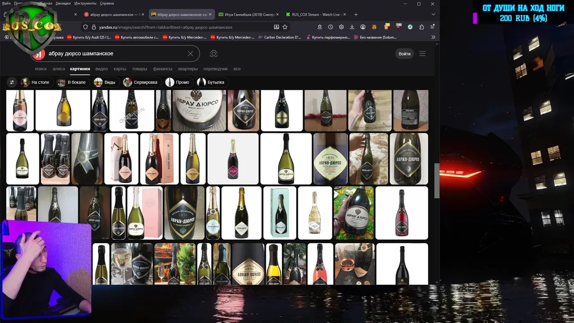Open the bottle with turquoise gift box thumbnail
The width and height of the screenshot is (574, 323).
coord(280,213)
